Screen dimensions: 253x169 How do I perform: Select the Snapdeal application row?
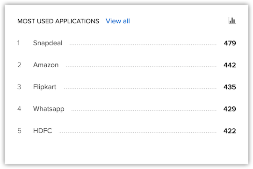pos(126,43)
